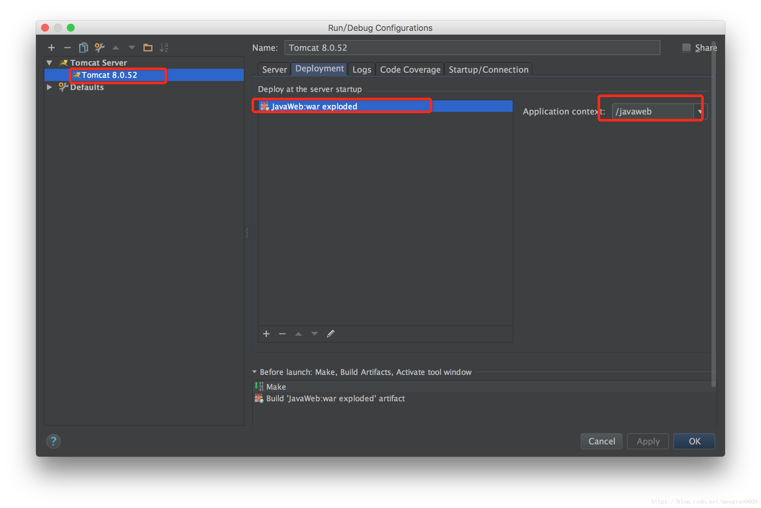Open help with the question mark
This screenshot has width=761, height=508.
[53, 441]
